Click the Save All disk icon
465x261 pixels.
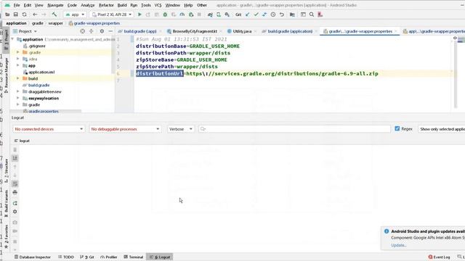point(16,14)
